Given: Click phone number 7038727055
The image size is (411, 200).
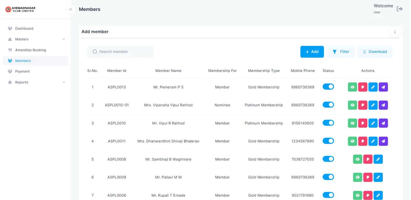Looking at the screenshot, I should (303, 159).
